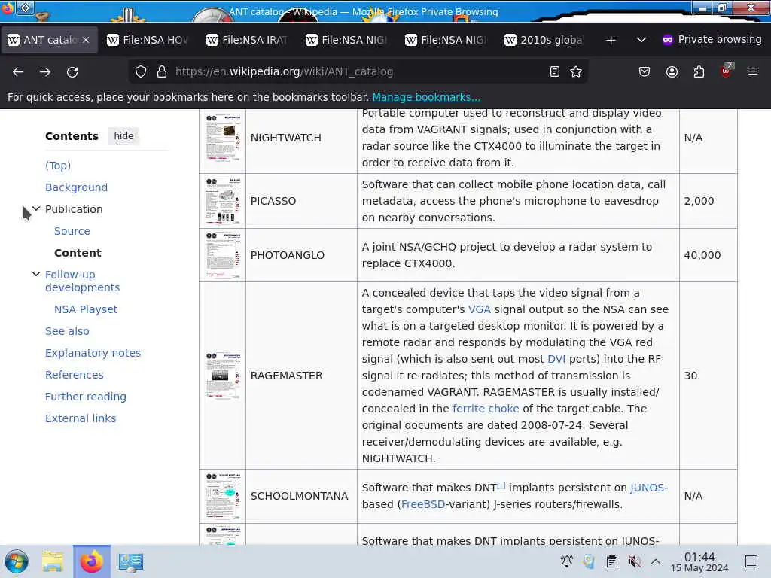Open the PHOTOANGLO document thumbnail

pyautogui.click(x=223, y=255)
